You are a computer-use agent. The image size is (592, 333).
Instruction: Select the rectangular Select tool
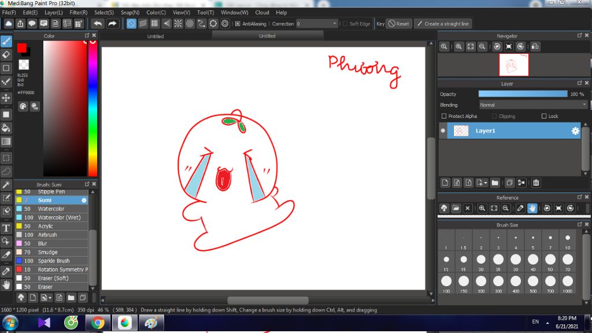click(x=6, y=158)
